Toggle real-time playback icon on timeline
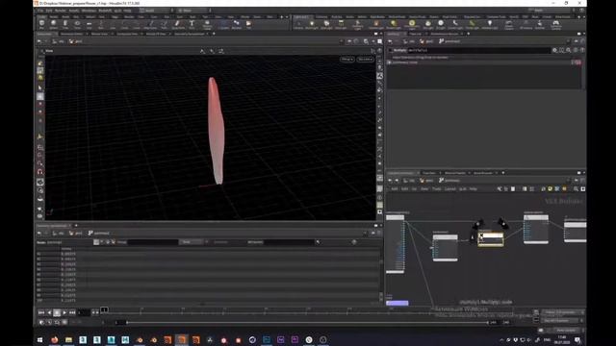 tap(41, 322)
